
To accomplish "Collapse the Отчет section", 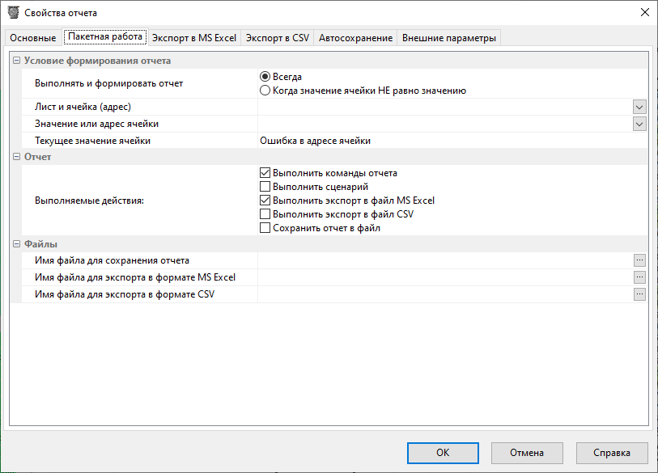I will (16, 156).
